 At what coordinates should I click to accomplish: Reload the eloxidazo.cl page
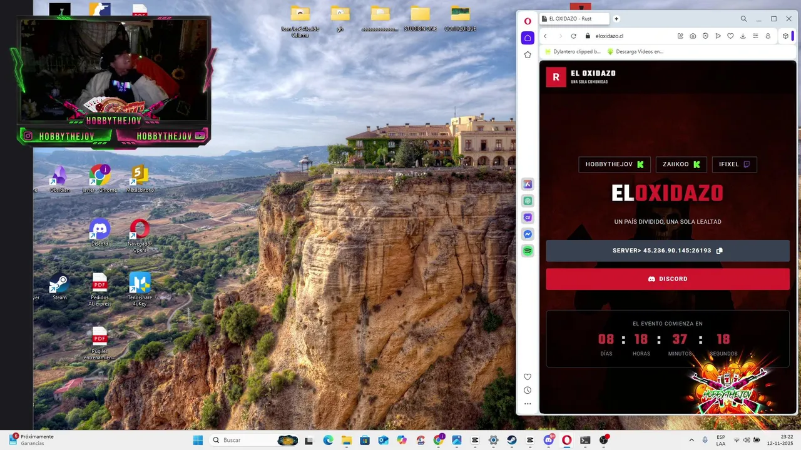pos(573,36)
